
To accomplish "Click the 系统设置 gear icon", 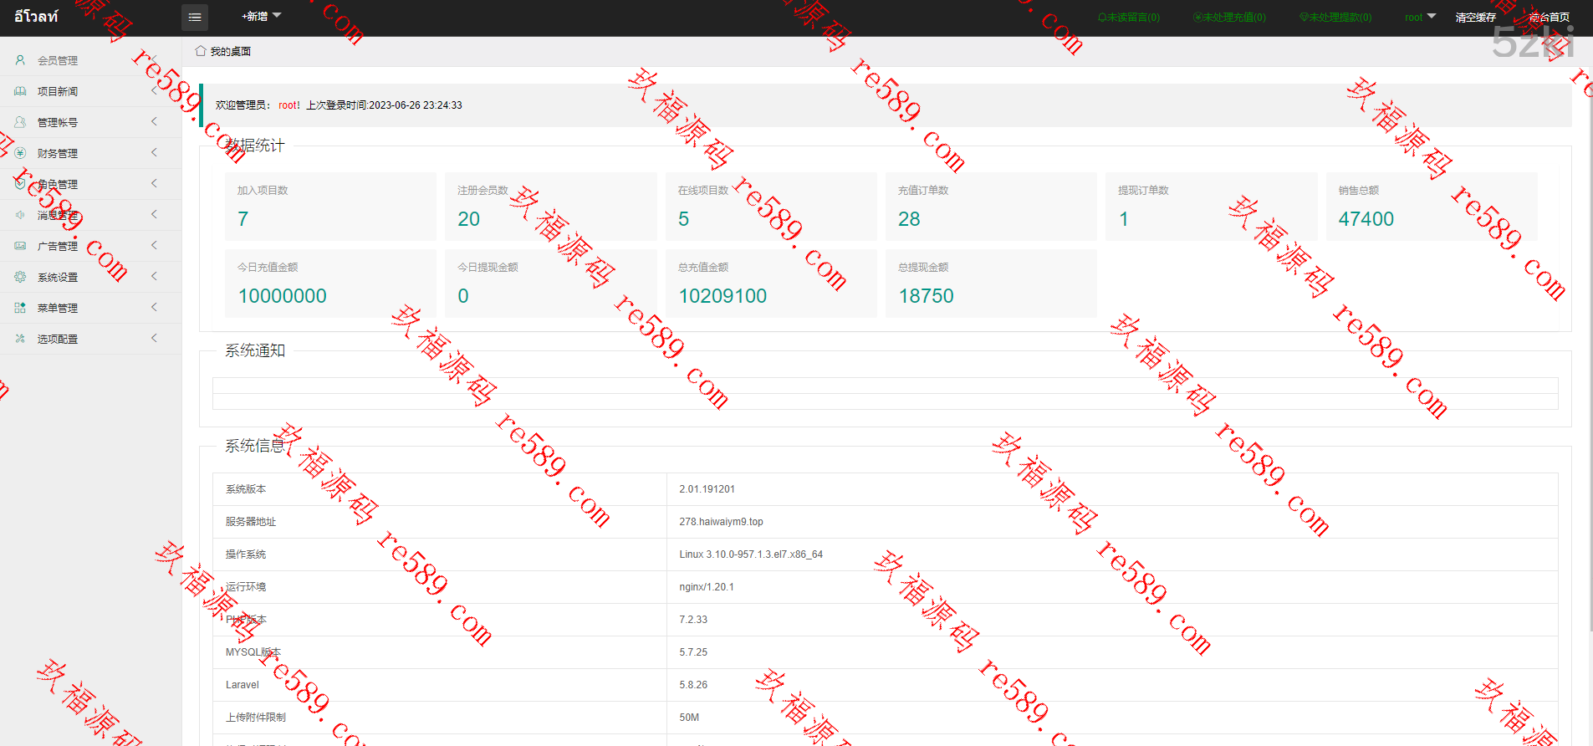I will pos(20,277).
